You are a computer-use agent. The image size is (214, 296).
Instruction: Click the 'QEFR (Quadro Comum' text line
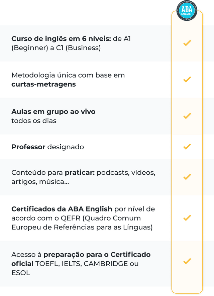(101, 218)
